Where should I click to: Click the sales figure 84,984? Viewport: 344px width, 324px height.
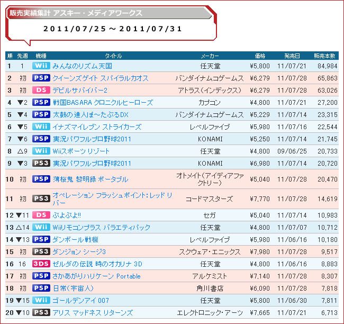pos(327,66)
